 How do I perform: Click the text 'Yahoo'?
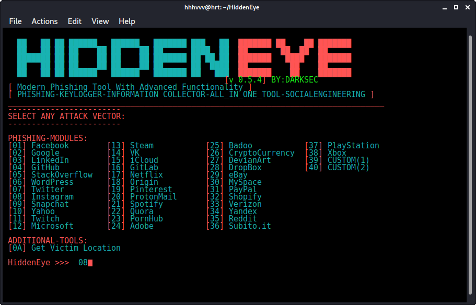coord(43,211)
